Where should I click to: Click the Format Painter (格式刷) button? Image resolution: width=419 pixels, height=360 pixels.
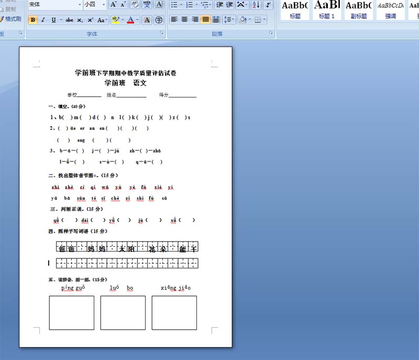[x=10, y=19]
